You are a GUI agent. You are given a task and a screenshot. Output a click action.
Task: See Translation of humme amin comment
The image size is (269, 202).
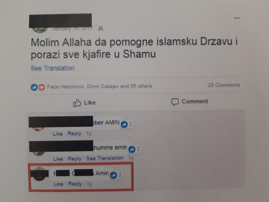tap(105, 158)
